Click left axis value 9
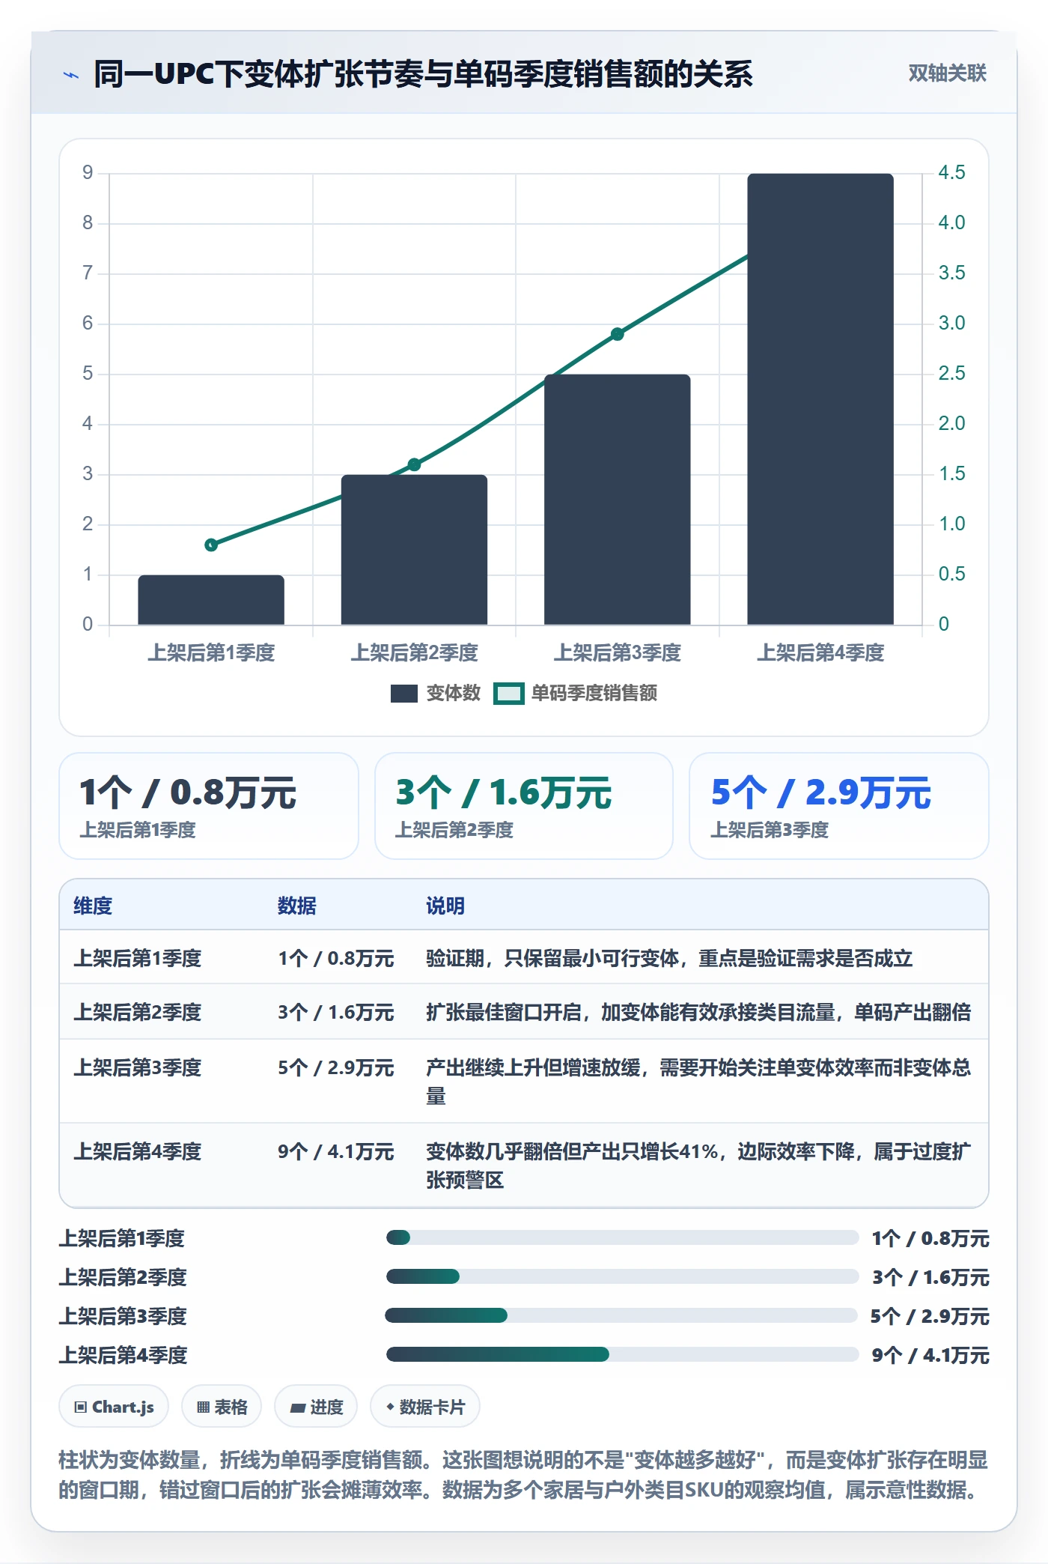 click(88, 172)
